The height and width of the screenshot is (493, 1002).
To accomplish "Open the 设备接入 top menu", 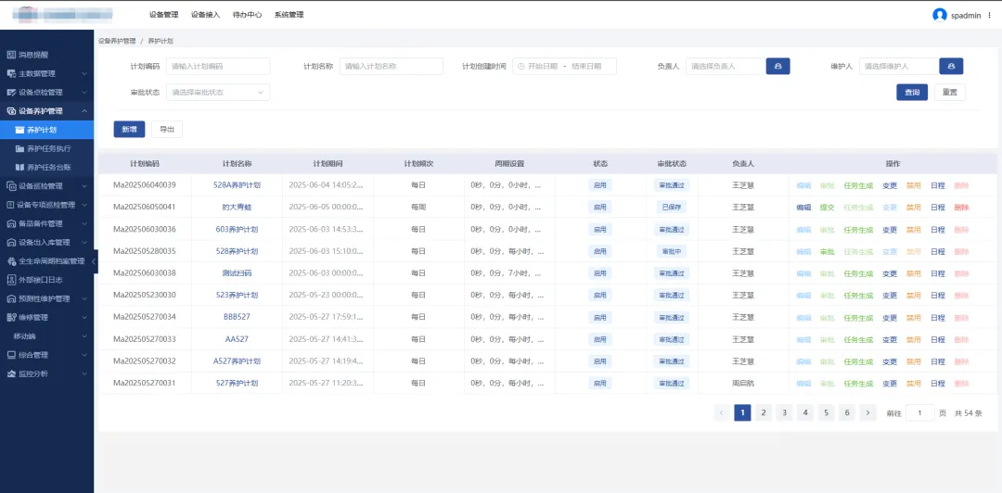I will point(205,15).
